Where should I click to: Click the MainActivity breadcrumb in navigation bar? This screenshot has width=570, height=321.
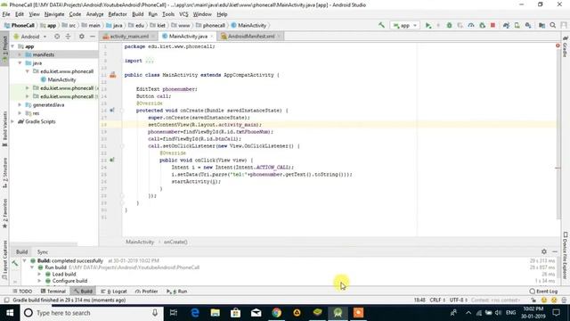[x=248, y=26]
